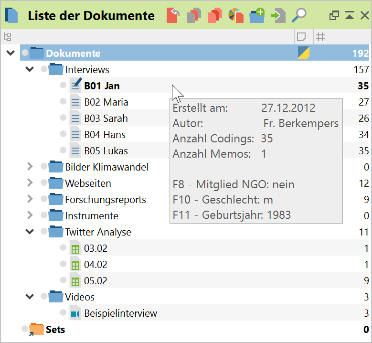The image size is (372, 343).
Task: Expand the Bilder Klimawandel folder
Action: pos(30,166)
